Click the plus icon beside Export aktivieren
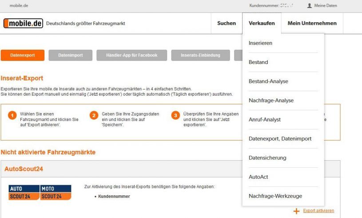 (296, 211)
